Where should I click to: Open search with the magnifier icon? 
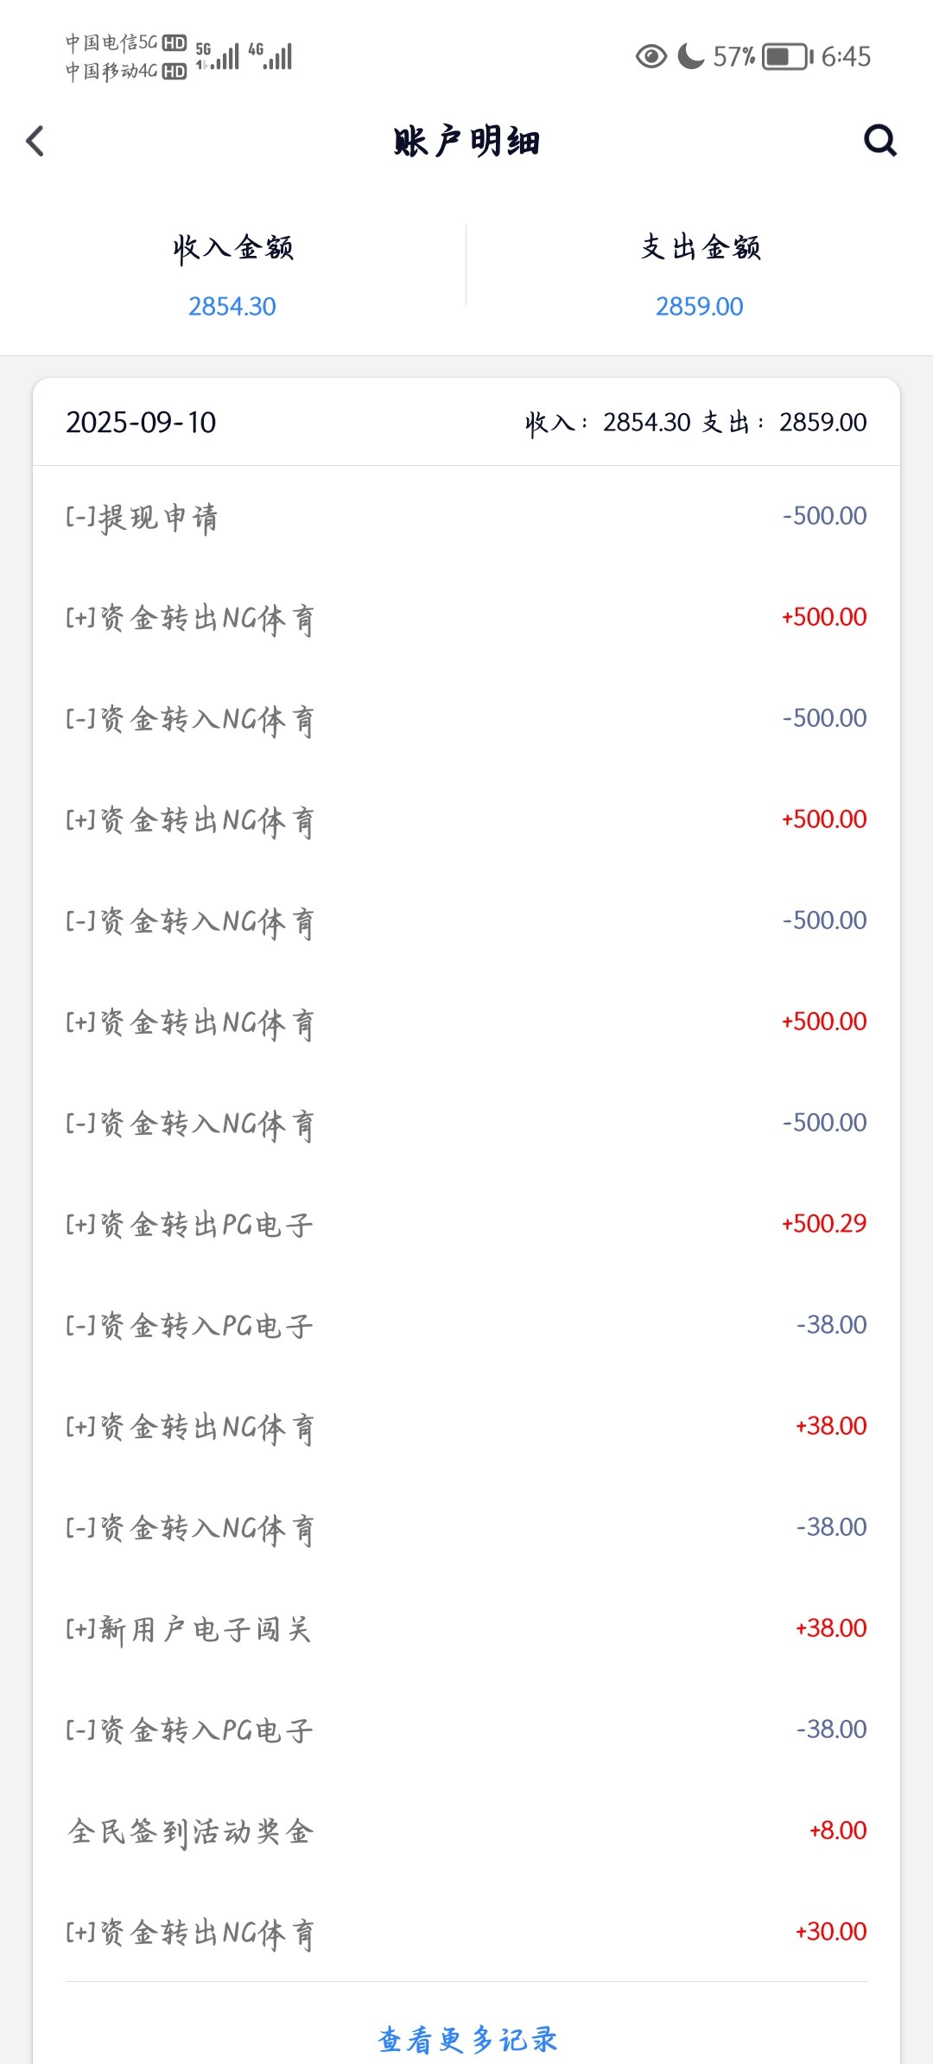879,140
